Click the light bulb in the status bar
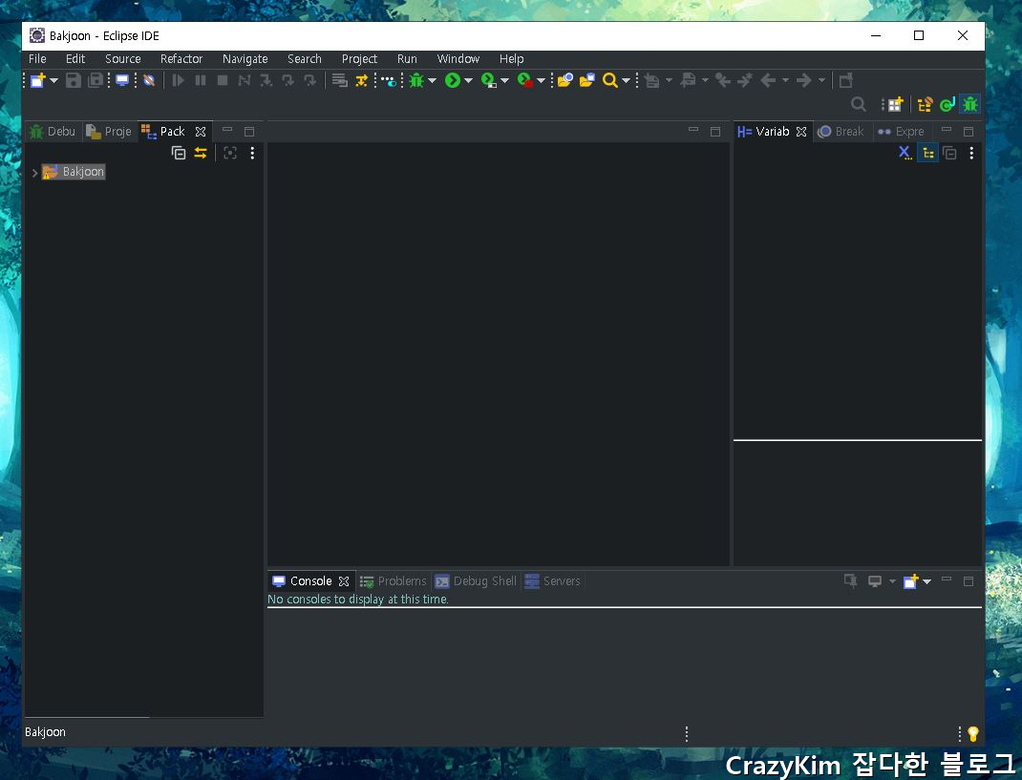Viewport: 1022px width, 780px height. (x=972, y=734)
